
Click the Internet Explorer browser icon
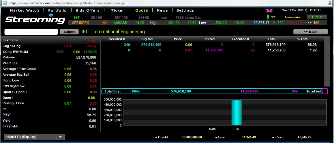[x=5, y=3]
